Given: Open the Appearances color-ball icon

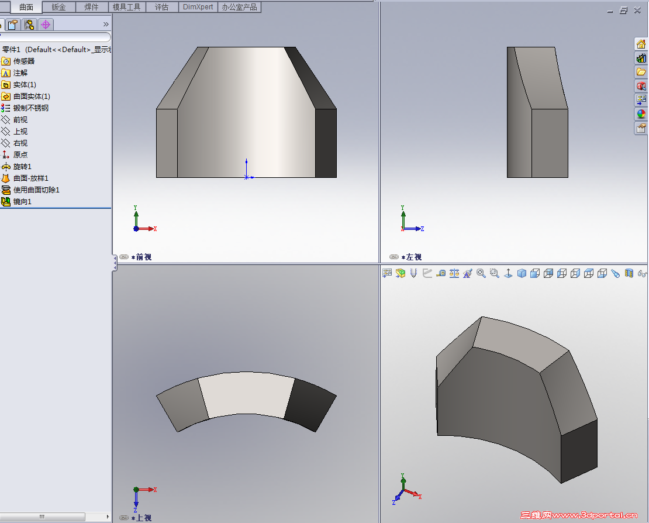Looking at the screenshot, I should click(x=641, y=114).
